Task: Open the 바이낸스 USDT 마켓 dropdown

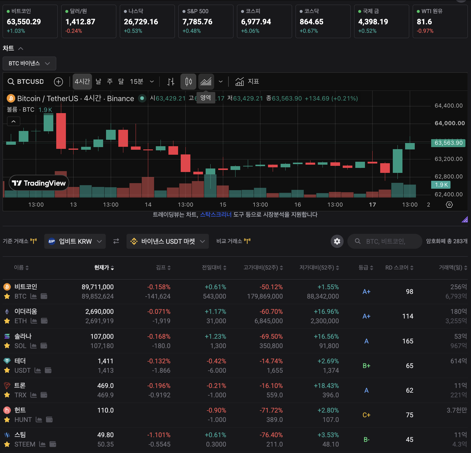Action: pos(168,241)
